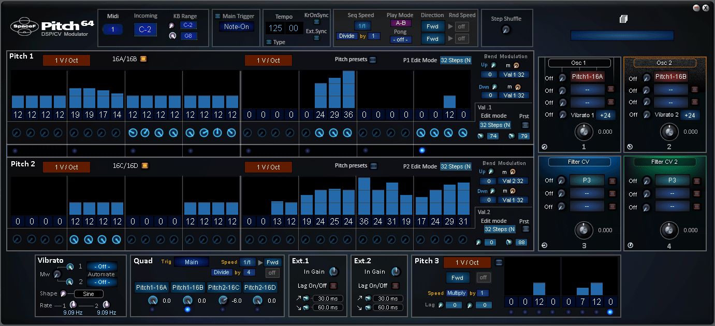The height and width of the screenshot is (326, 715).
Task: Select the Pitch1-16B Quad output
Action: tap(188, 288)
